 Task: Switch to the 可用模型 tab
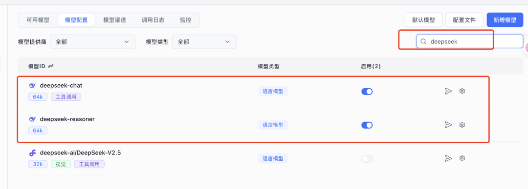[38, 20]
